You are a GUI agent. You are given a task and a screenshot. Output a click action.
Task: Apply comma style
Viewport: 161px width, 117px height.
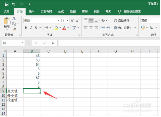click(156, 28)
